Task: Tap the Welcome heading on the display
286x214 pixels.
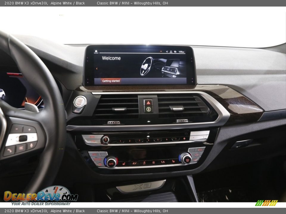Action: (111, 58)
